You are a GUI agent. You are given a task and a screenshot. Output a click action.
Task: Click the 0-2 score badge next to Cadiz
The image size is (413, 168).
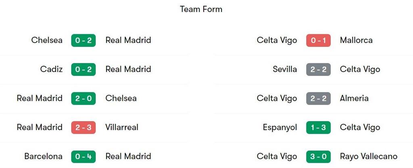tap(83, 69)
